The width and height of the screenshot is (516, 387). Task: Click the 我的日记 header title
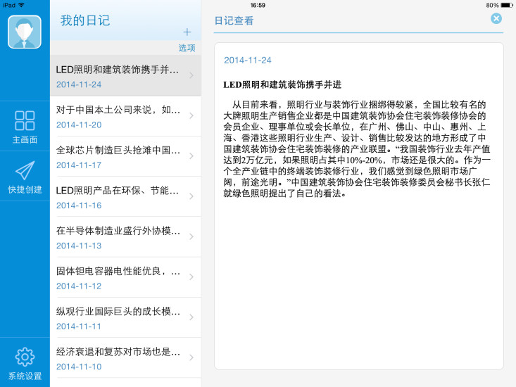tap(85, 20)
